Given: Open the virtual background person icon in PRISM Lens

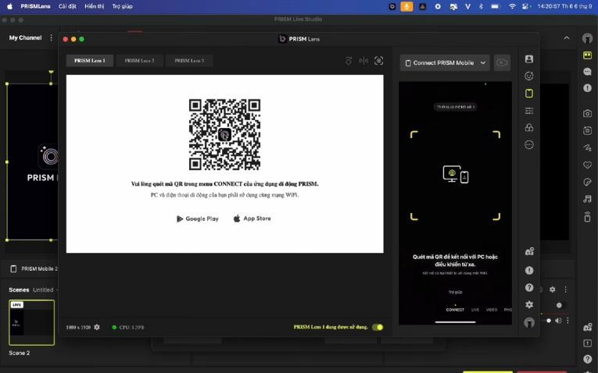Looking at the screenshot, I should pos(529,59).
